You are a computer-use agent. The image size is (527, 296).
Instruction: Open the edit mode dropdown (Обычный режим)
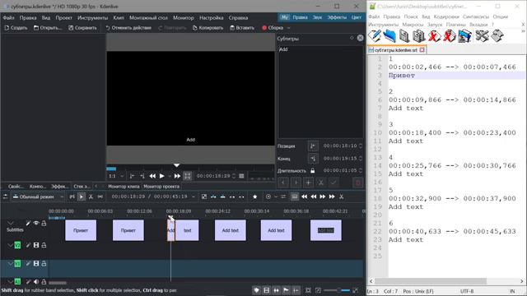pyautogui.click(x=38, y=197)
